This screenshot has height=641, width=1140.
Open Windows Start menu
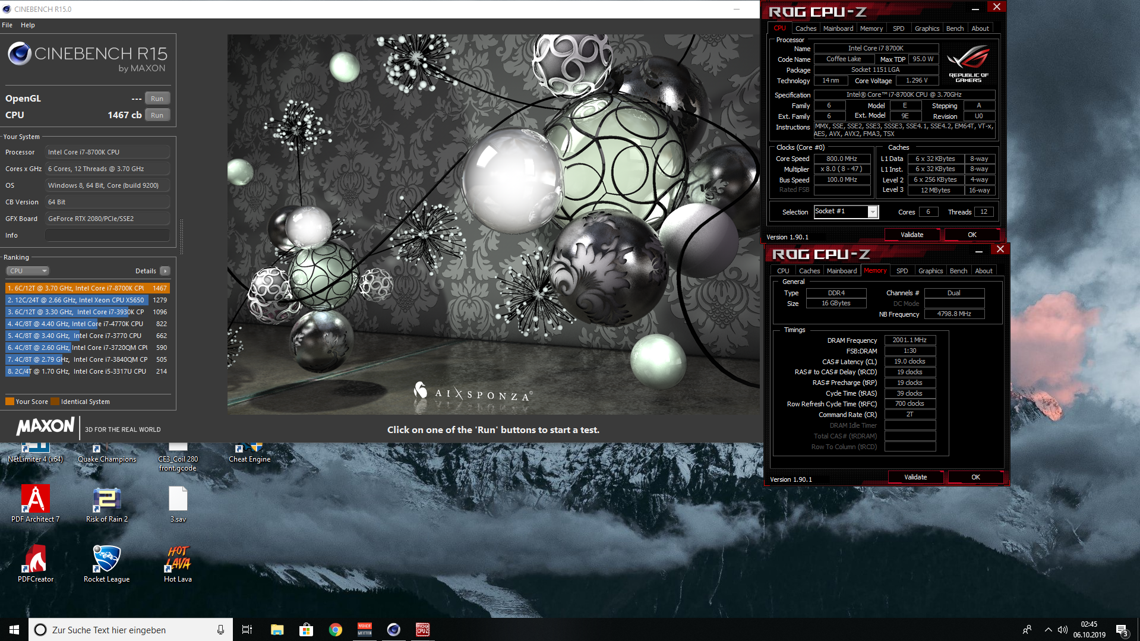[14, 630]
